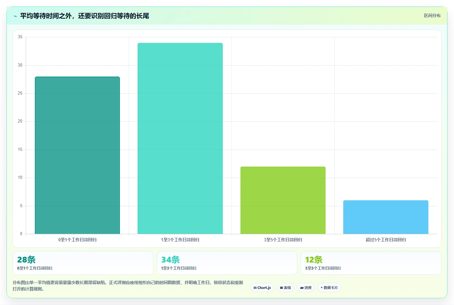454x305 pixels.
Task: Open the 12条 summary card
Action: [371, 263]
